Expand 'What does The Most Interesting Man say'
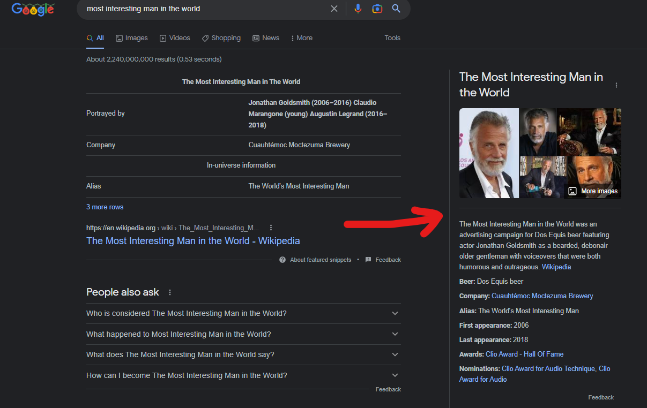 click(243, 354)
